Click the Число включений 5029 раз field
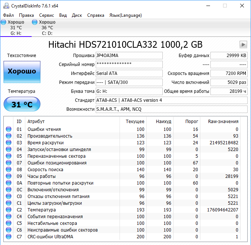This screenshot has width=251, height=245. click(229, 82)
